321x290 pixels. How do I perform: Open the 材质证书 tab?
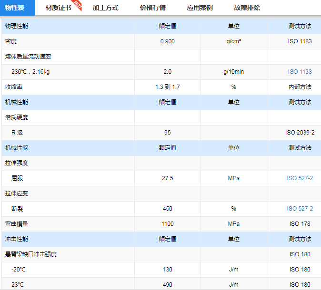58,8
